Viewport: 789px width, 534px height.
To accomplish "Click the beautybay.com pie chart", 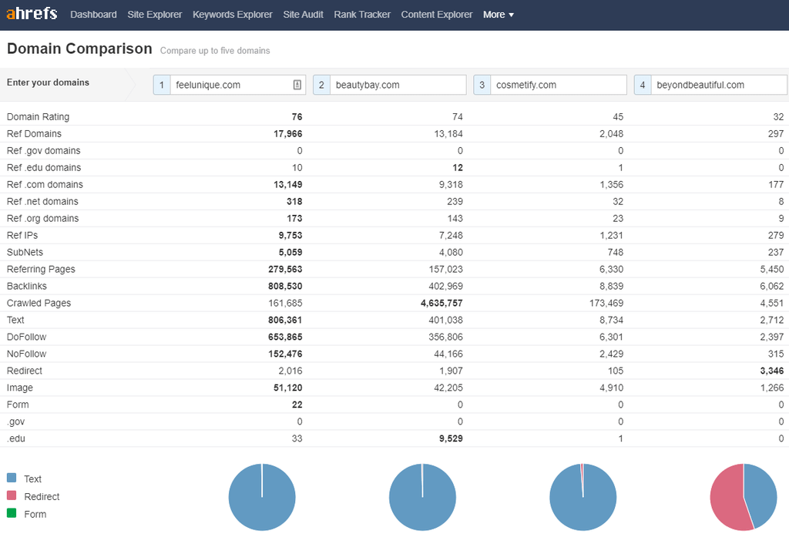I will (x=422, y=497).
